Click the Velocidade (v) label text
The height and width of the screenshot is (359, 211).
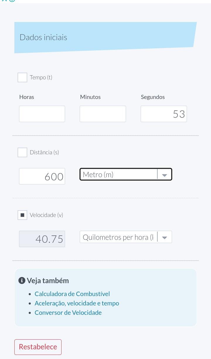pos(46,215)
